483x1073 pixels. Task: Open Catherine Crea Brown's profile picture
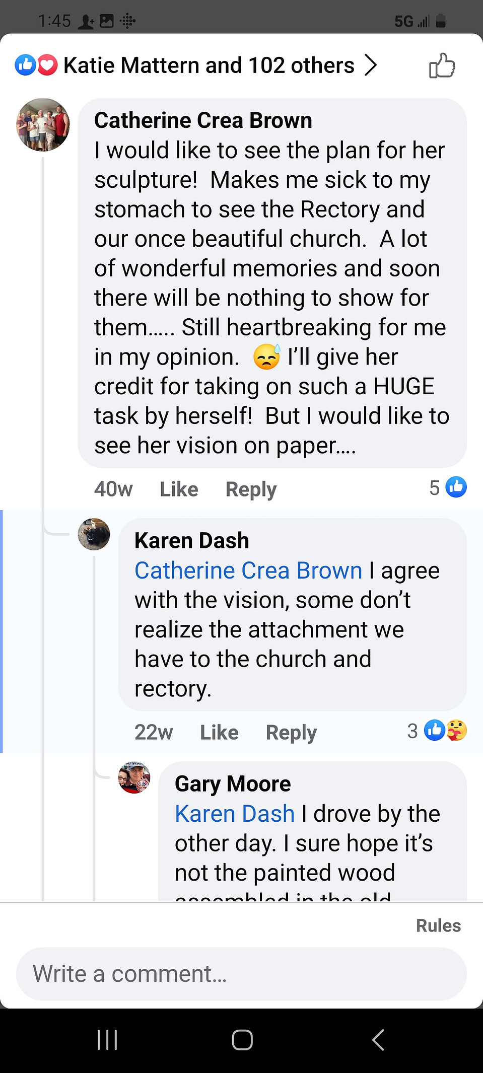click(43, 124)
